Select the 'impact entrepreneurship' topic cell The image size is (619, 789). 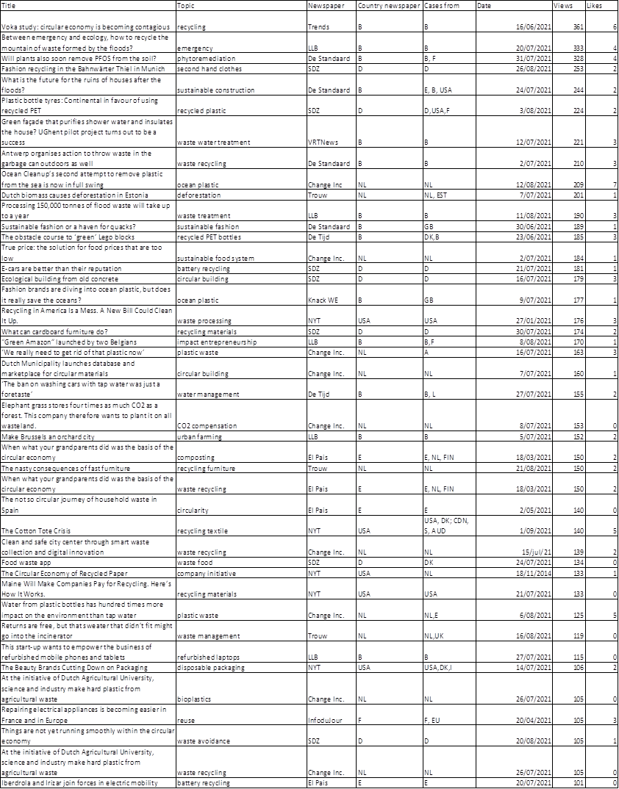tap(241, 342)
